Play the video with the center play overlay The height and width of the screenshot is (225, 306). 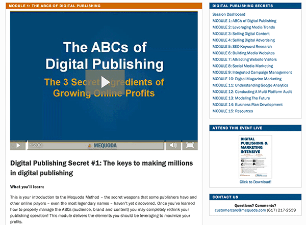(x=105, y=82)
